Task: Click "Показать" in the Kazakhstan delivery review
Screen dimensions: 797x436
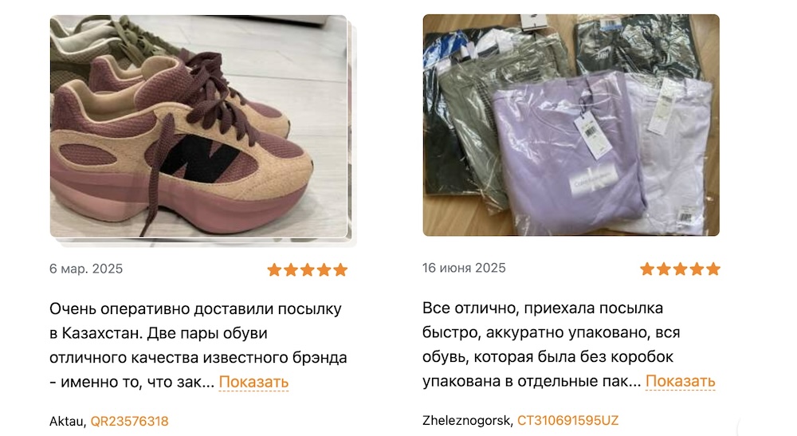Action: coord(253,382)
